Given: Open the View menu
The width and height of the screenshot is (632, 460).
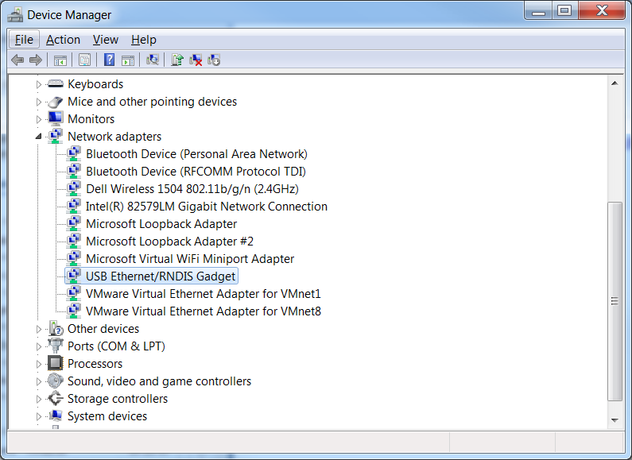Looking at the screenshot, I should [x=106, y=40].
